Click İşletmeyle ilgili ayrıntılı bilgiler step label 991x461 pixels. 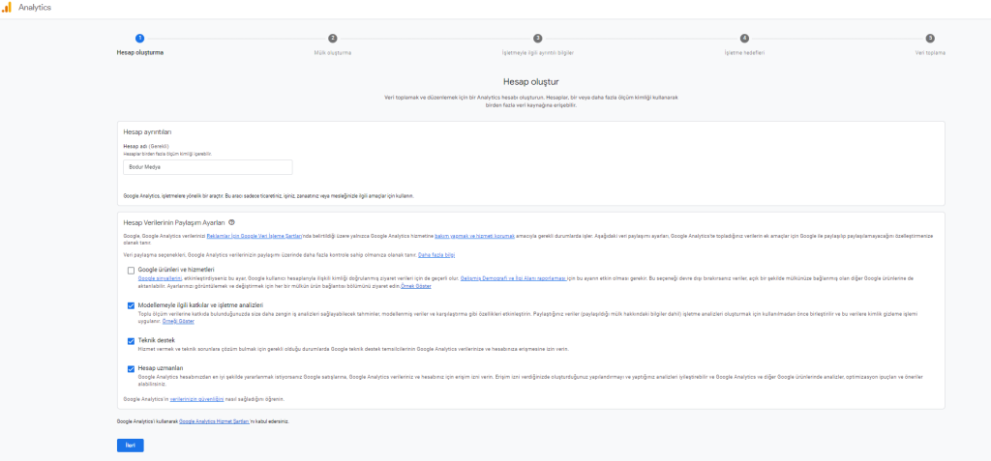point(537,53)
